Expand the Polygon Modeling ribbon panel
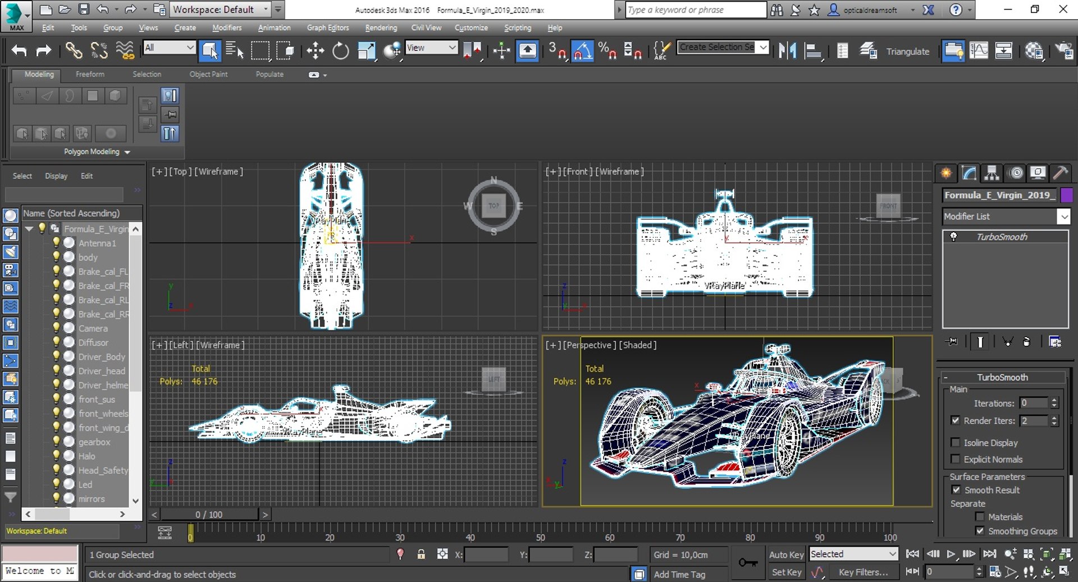Image resolution: width=1078 pixels, height=582 pixels. tap(97, 152)
